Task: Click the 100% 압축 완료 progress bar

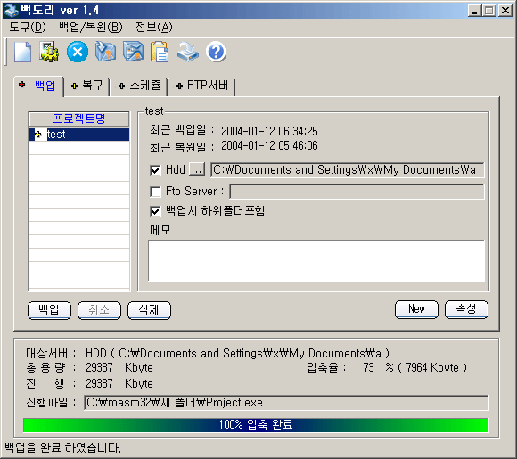Action: click(x=256, y=425)
